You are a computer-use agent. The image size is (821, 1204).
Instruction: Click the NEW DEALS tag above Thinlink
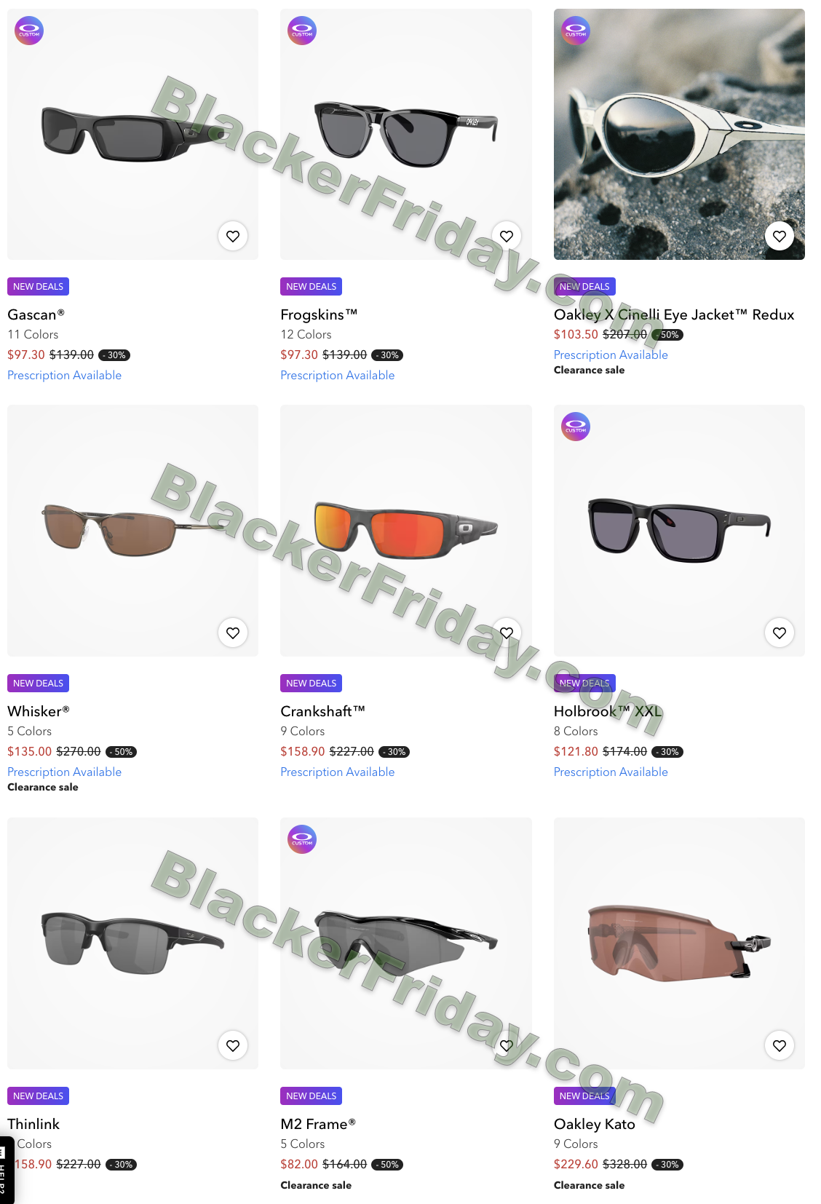pyautogui.click(x=38, y=1096)
